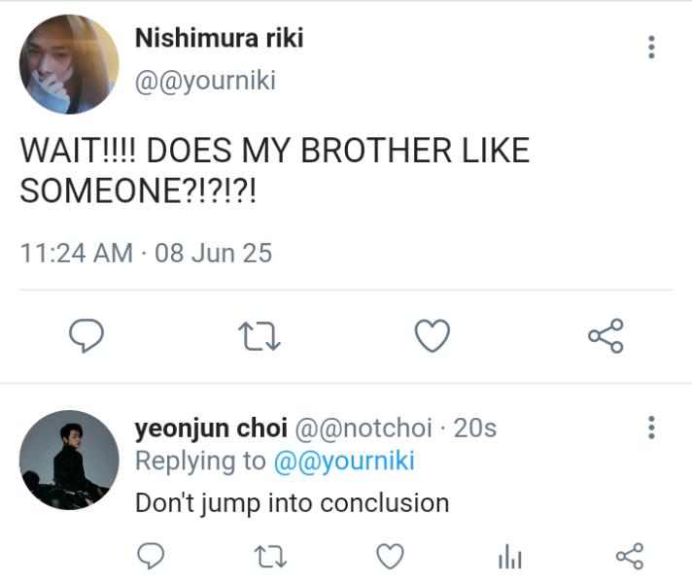Viewport: 692px width, 583px height.
Task: Share Nishimura riki's main tweet
Action: [x=605, y=336]
